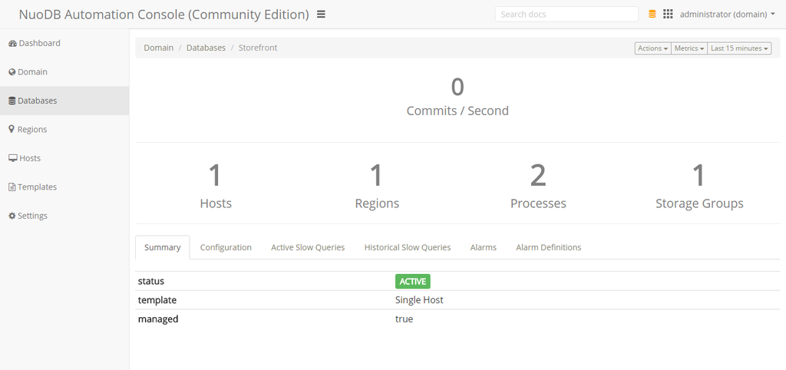This screenshot has width=786, height=370.
Task: View the Alarms tab
Action: [x=484, y=247]
